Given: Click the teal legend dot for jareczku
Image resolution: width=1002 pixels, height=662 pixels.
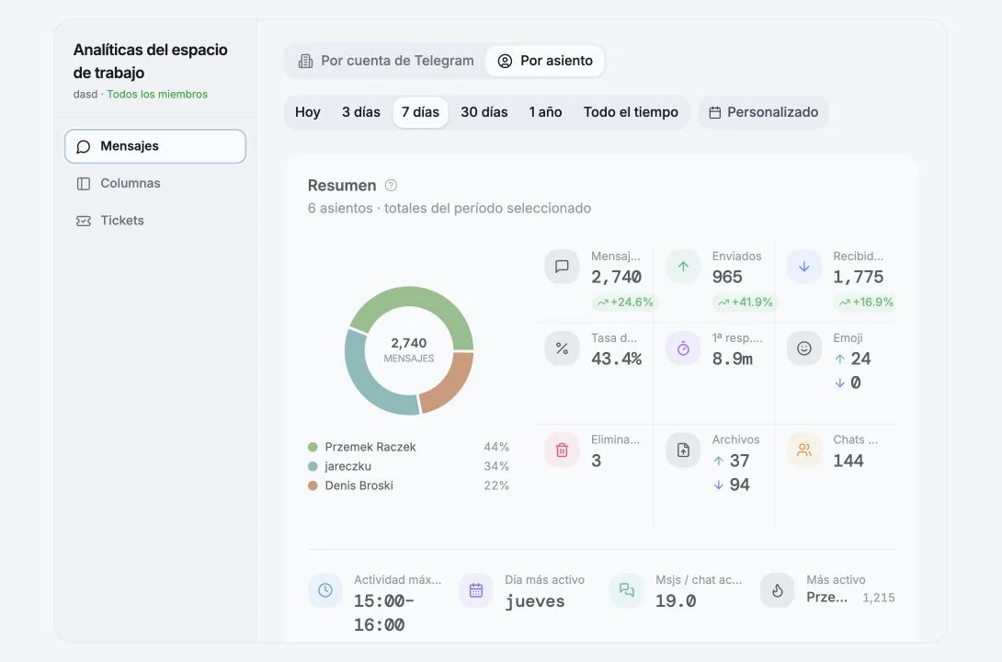Looking at the screenshot, I should (313, 466).
